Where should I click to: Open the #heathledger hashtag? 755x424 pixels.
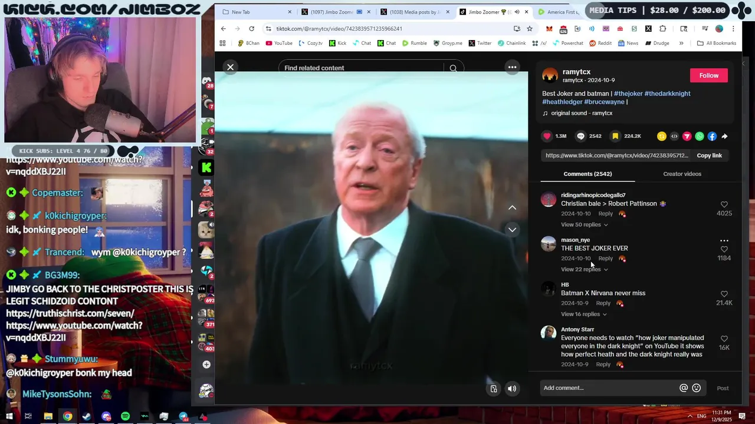[562, 102]
